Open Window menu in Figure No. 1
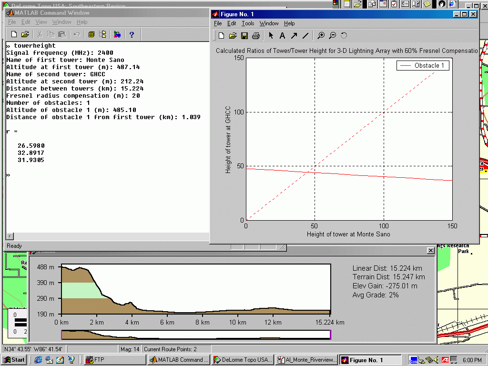488x366 pixels. pos(269,23)
